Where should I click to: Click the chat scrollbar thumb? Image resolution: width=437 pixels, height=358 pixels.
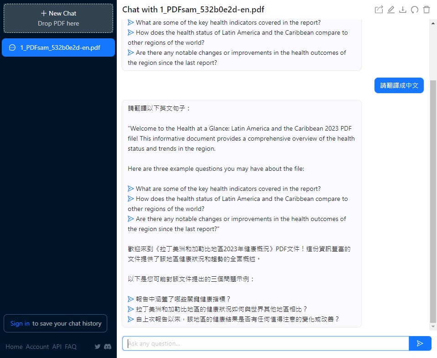pos(433,201)
